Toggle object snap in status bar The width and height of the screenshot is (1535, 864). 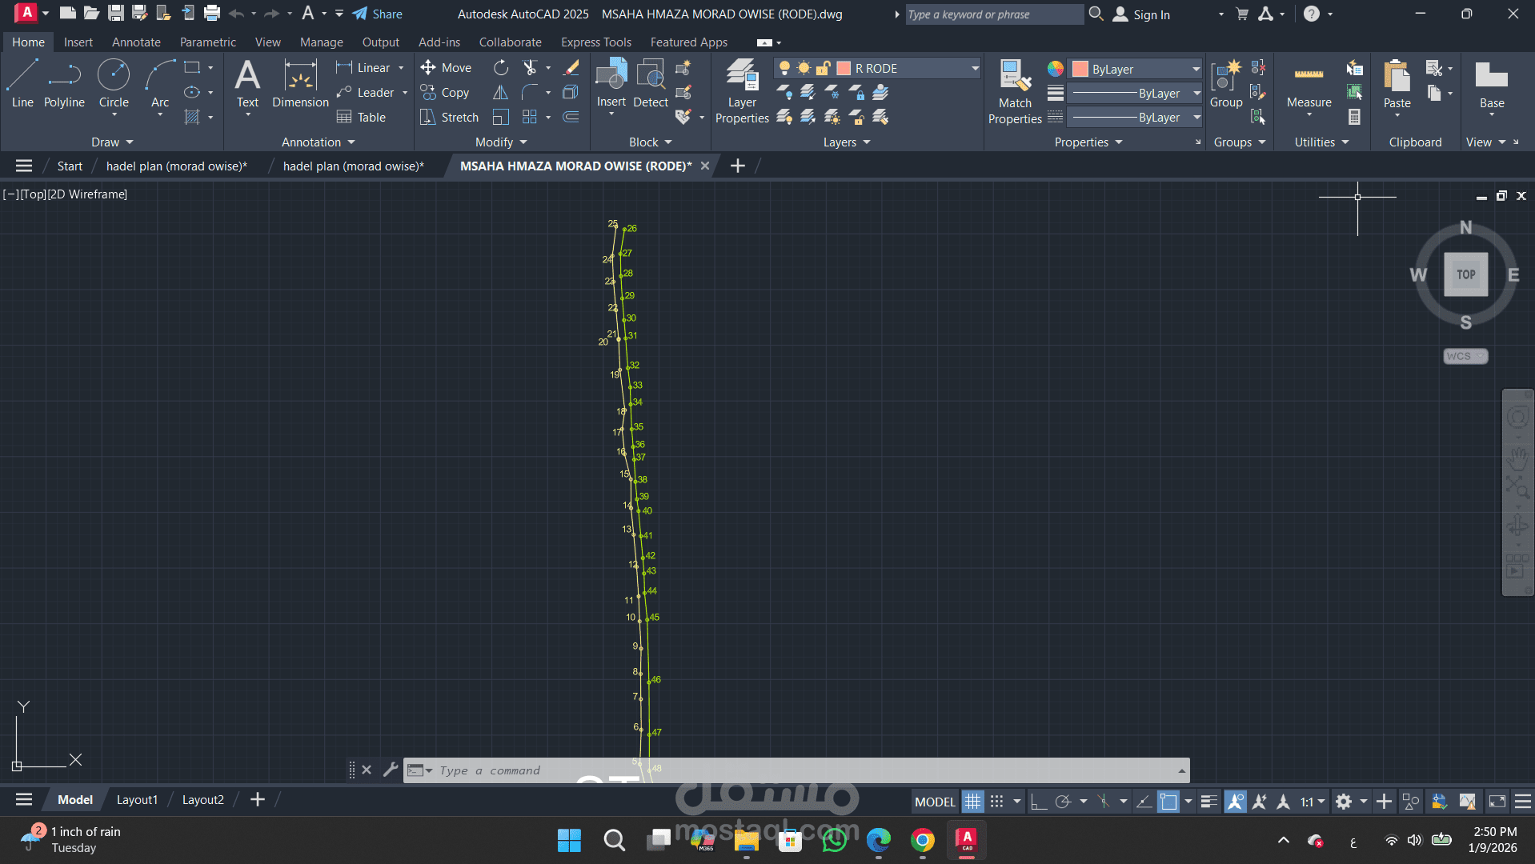(1168, 801)
